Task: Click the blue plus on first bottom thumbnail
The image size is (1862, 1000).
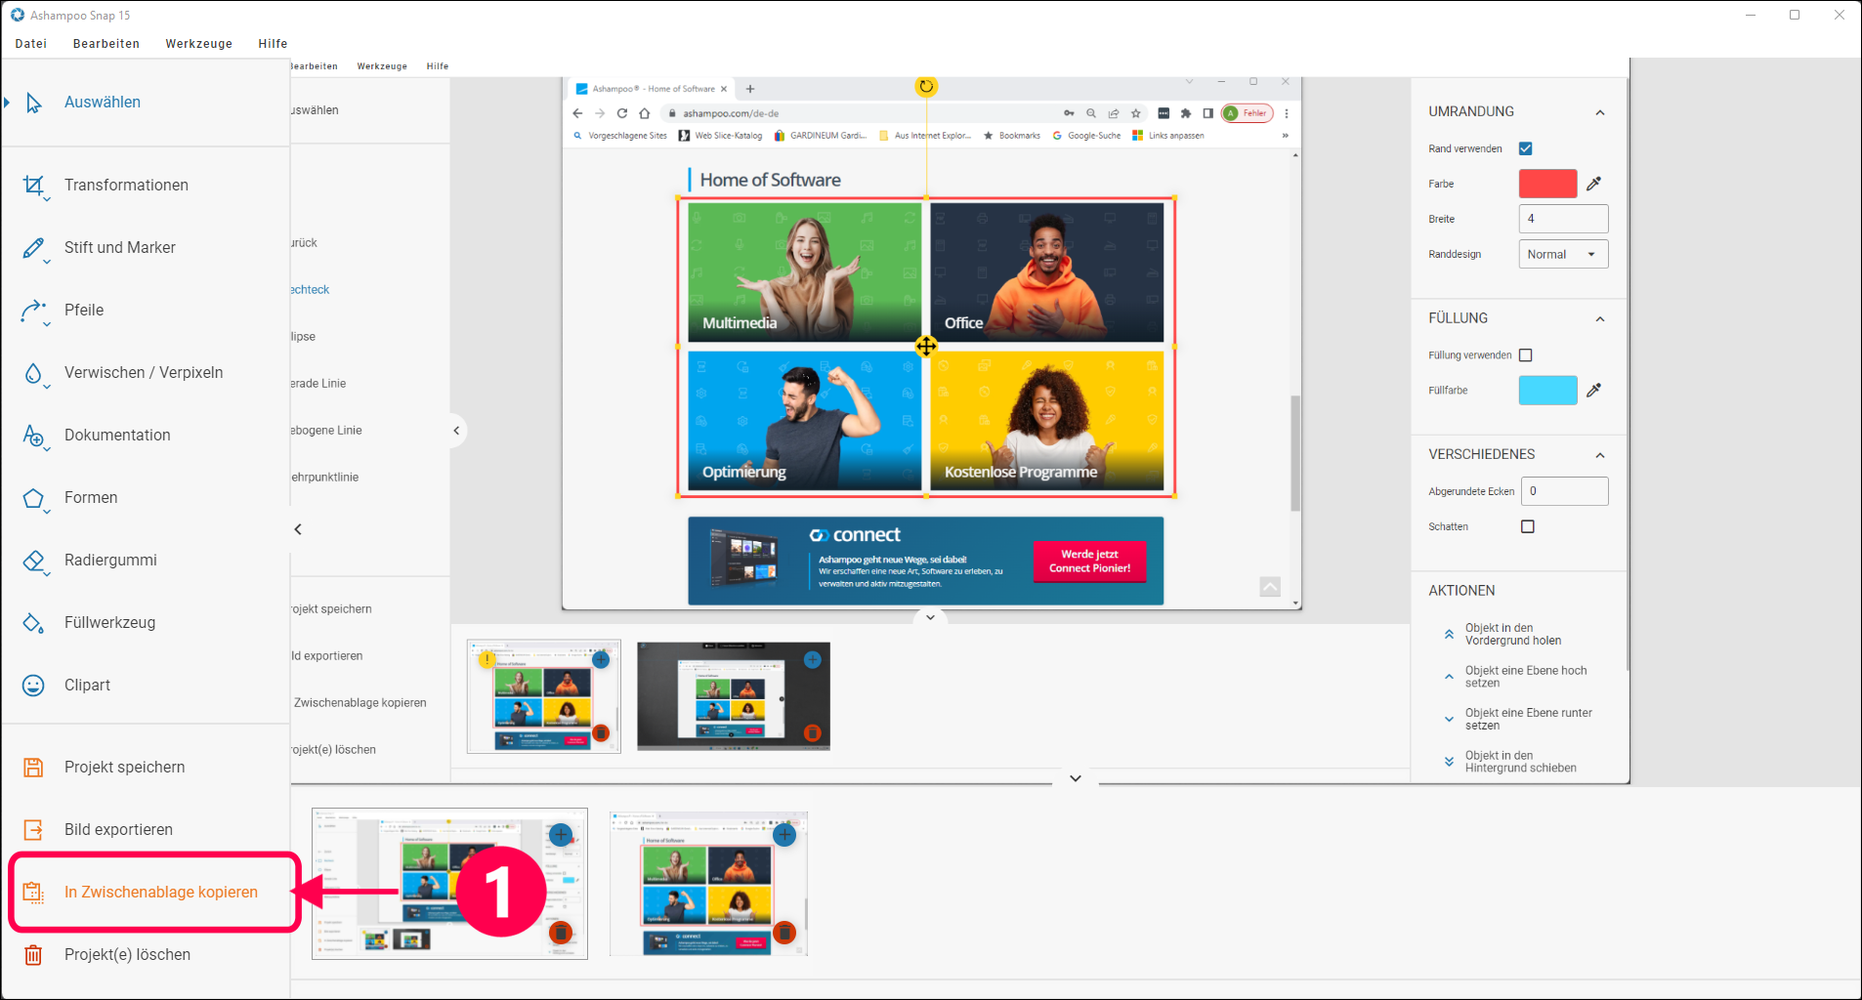Action: click(561, 835)
